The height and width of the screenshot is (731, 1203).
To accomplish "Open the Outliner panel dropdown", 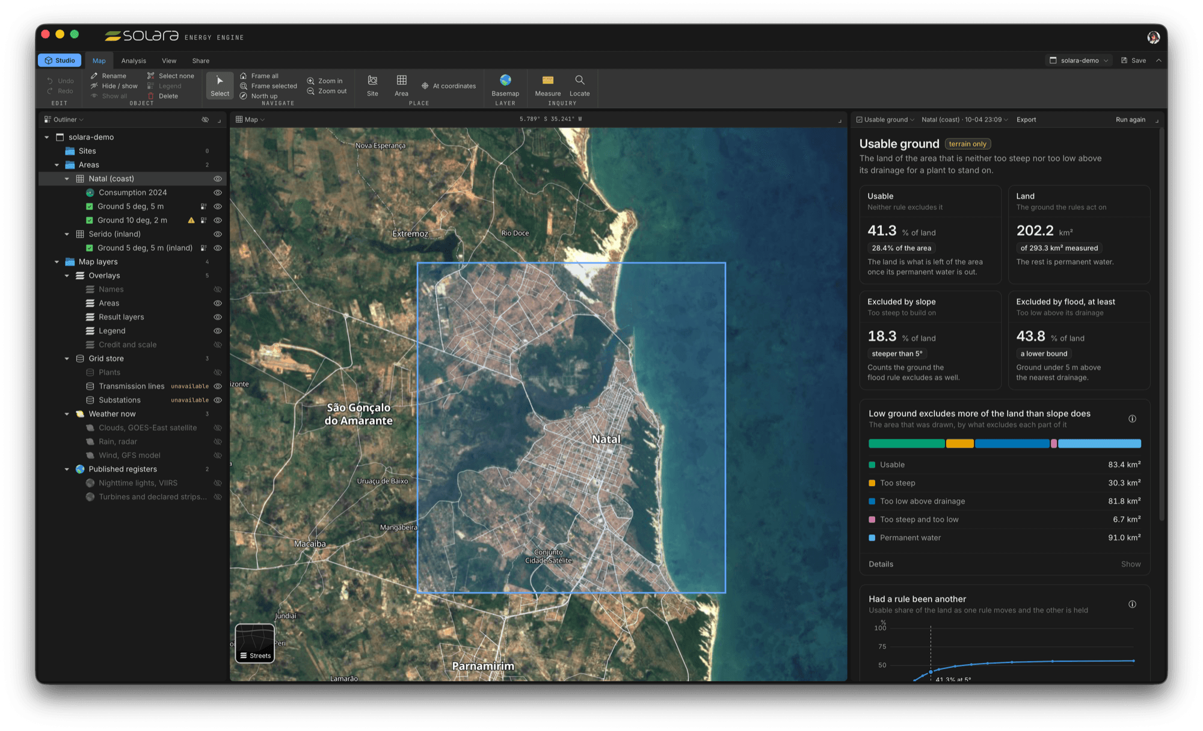I will pos(64,120).
